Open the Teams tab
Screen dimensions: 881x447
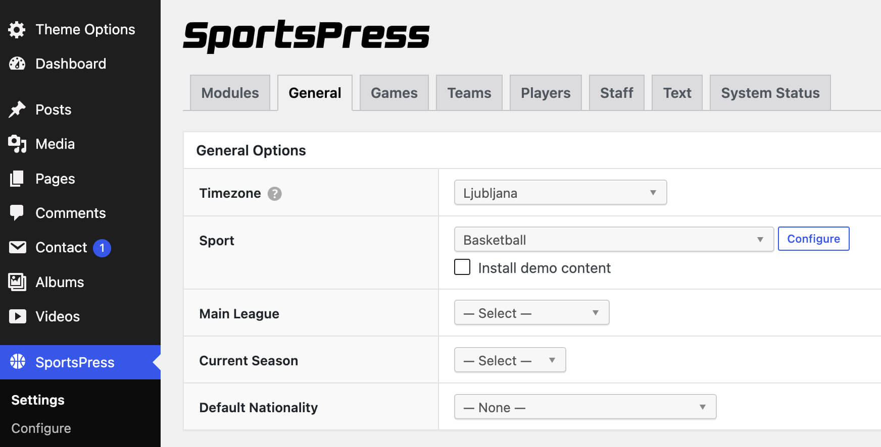(x=469, y=93)
